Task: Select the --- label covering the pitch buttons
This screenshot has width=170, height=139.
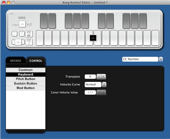Action: 18,42
